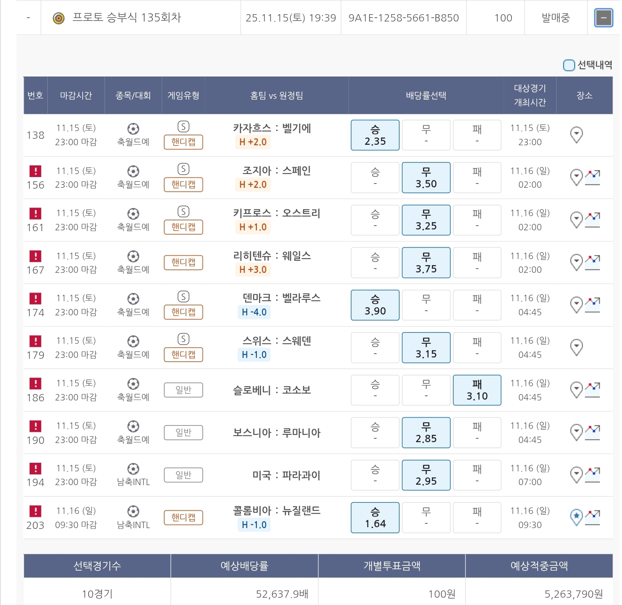This screenshot has width=622, height=605.
Task: Click the 프로토 round target icon
Action: [x=59, y=18]
